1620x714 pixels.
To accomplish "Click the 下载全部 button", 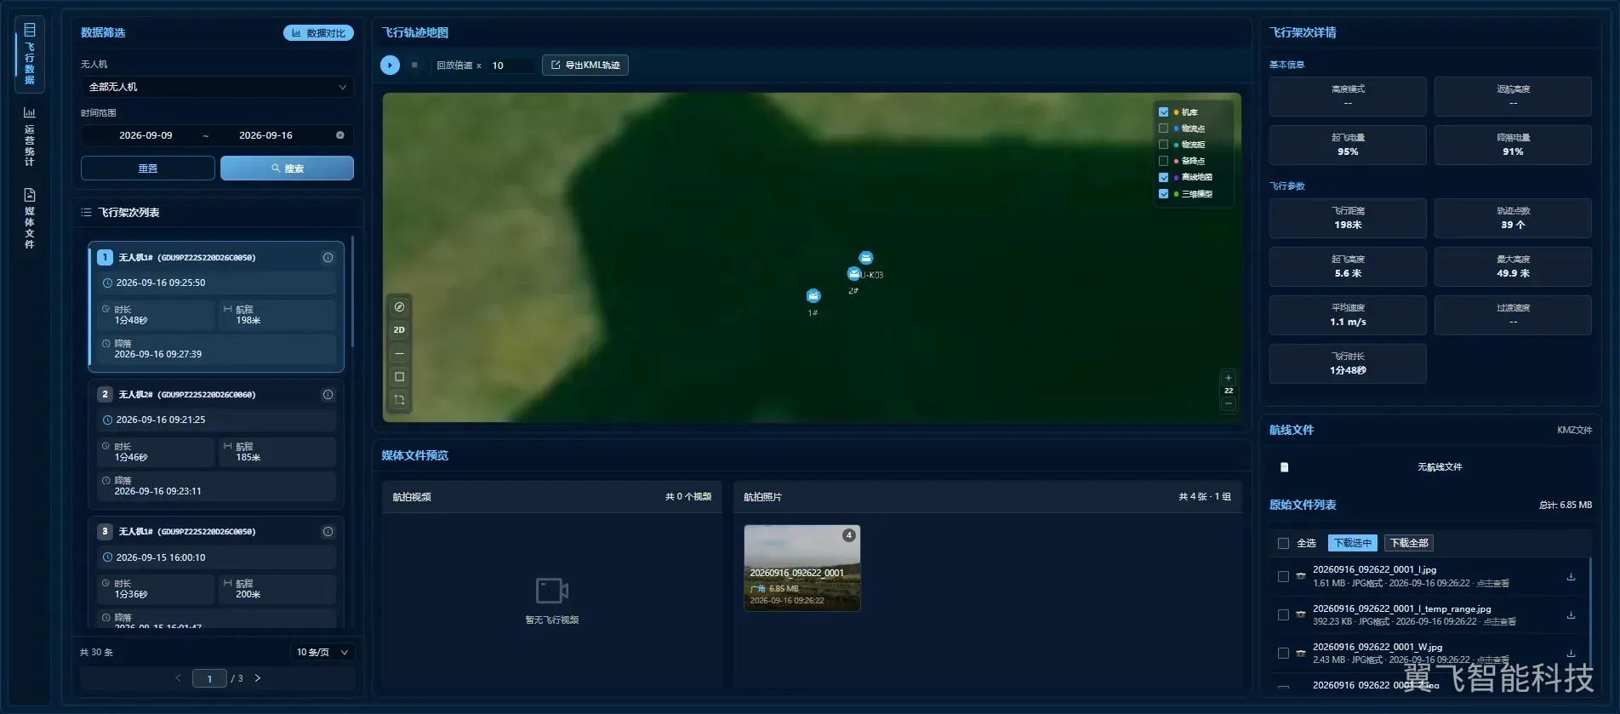I will pyautogui.click(x=1409, y=543).
